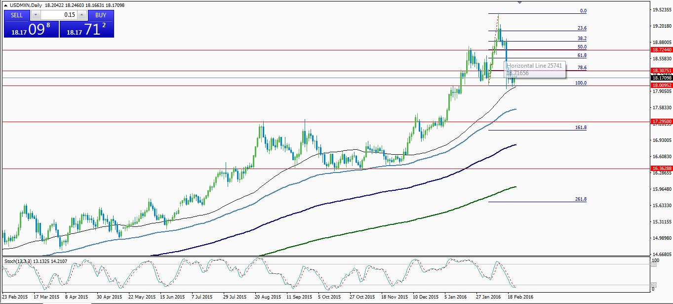Click the 15.31155 price axis label

point(662,222)
